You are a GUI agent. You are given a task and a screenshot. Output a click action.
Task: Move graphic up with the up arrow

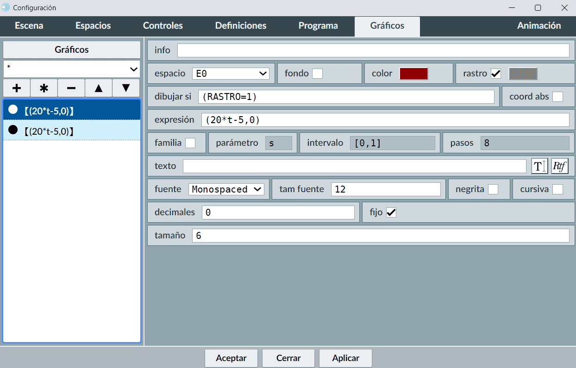99,88
